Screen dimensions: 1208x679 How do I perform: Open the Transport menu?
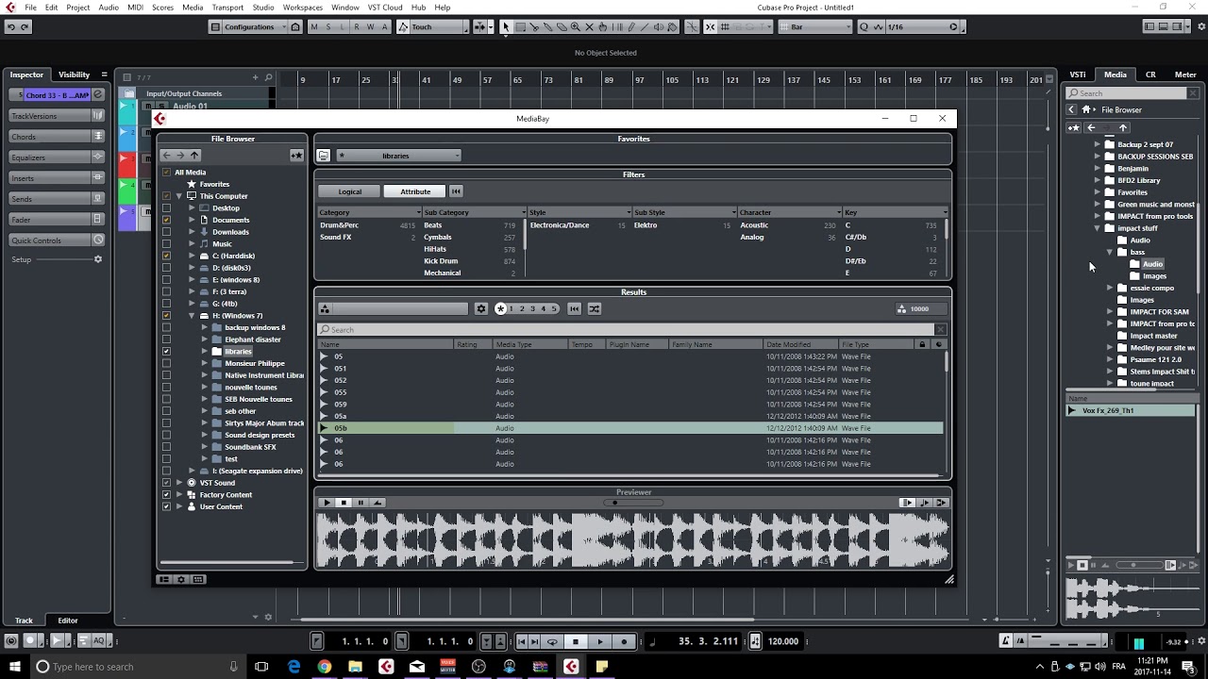coord(227,8)
